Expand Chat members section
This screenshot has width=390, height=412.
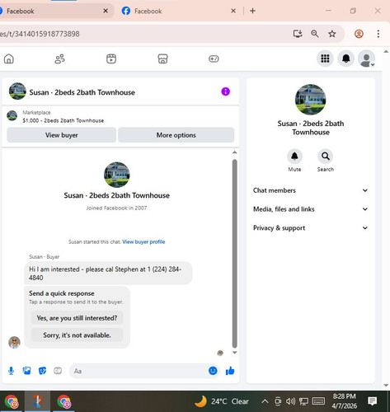310,190
